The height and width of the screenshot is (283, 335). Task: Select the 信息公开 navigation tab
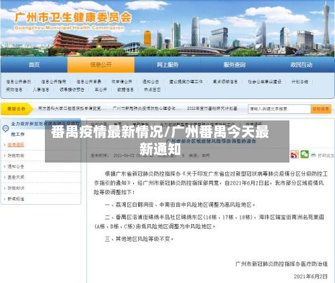(x=101, y=65)
